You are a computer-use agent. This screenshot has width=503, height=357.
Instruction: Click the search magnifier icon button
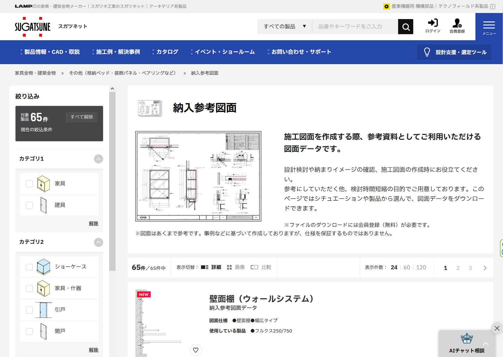405,27
